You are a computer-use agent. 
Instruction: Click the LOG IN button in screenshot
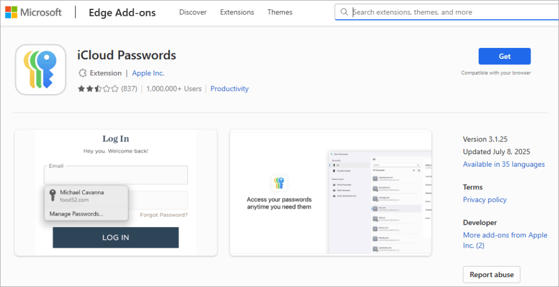click(116, 237)
